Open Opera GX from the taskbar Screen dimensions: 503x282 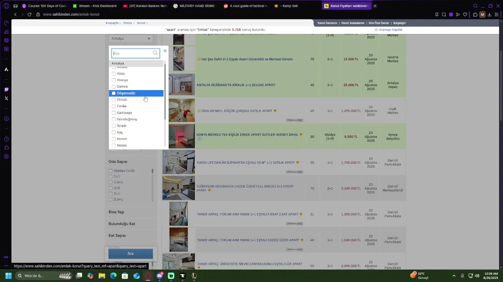[148, 276]
